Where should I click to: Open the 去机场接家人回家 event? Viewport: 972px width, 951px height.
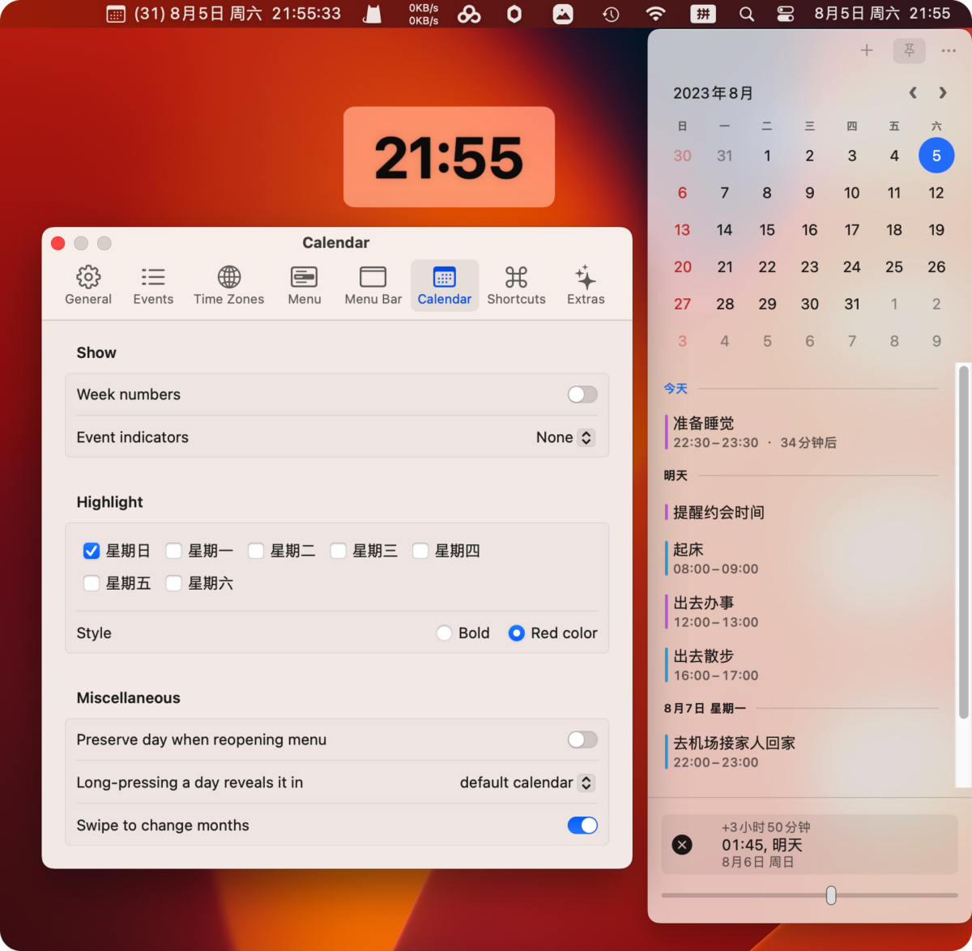pyautogui.click(x=802, y=752)
